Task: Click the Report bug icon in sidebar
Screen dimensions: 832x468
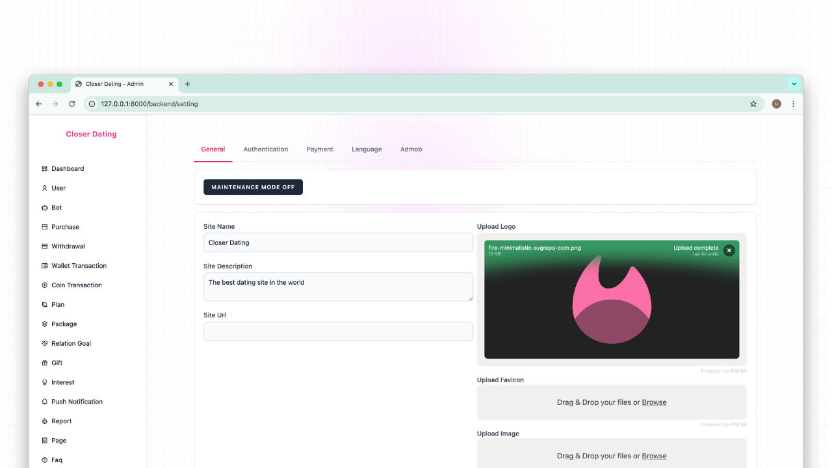Action: click(x=45, y=421)
